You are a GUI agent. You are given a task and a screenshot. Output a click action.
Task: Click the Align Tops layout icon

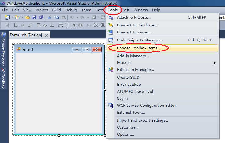(38, 25)
